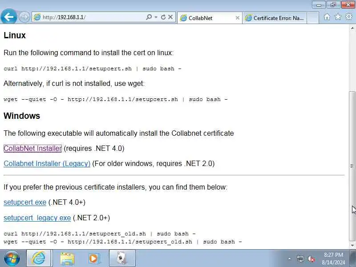Open the Tools gear menu
The width and height of the screenshot is (356, 267).
point(349,17)
